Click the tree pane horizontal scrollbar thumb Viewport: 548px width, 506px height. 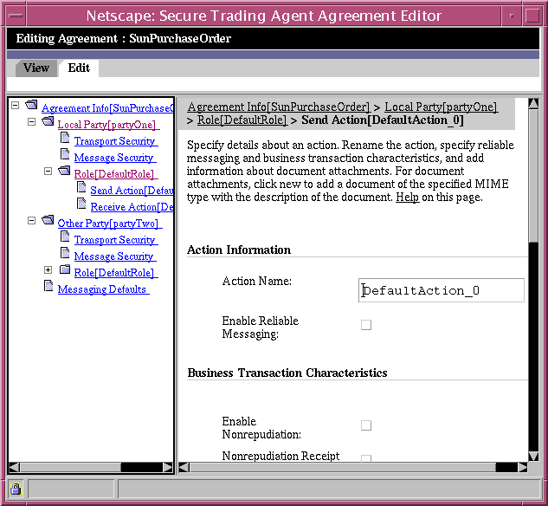point(71,467)
